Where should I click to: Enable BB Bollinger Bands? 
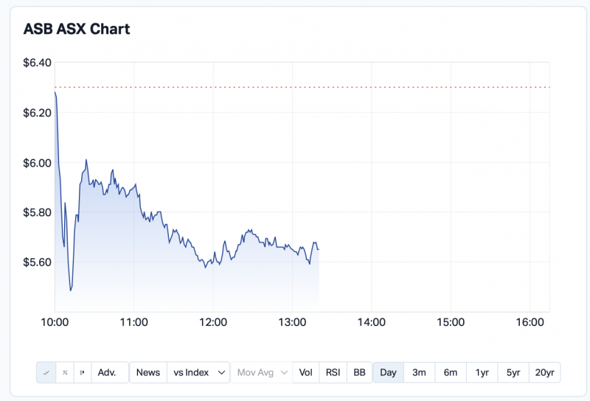359,372
